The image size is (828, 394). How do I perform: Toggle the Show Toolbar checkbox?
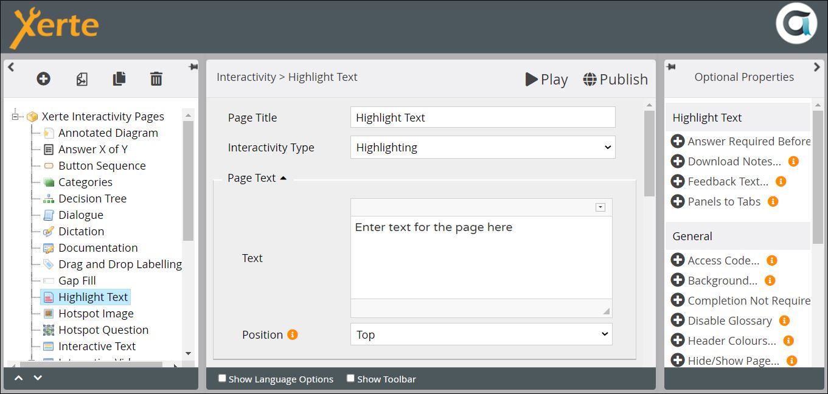pos(350,378)
